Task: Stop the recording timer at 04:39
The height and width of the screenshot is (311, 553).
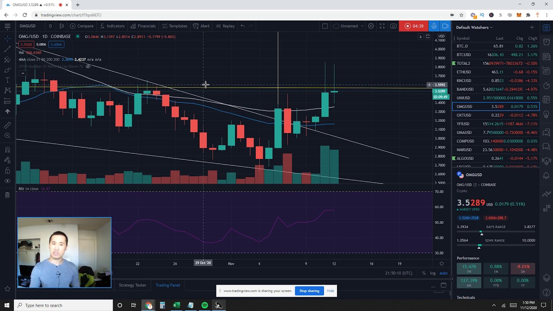Action: click(414, 26)
